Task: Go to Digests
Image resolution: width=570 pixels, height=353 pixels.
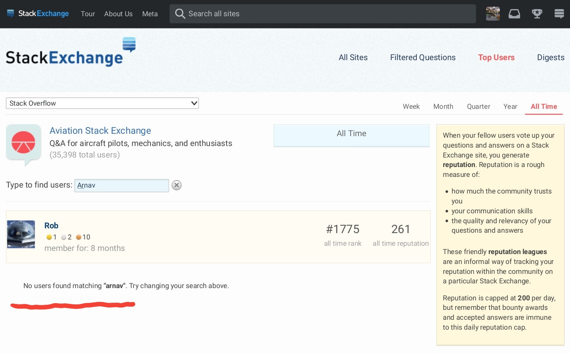Action: click(x=551, y=57)
